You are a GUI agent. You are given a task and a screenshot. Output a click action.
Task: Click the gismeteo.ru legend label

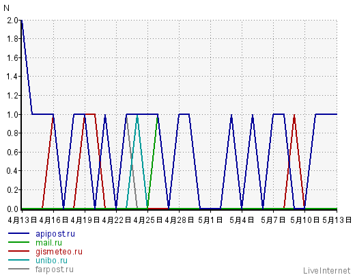pyautogui.click(x=59, y=252)
